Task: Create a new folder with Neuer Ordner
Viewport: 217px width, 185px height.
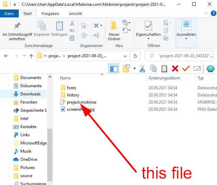Action: (114, 31)
